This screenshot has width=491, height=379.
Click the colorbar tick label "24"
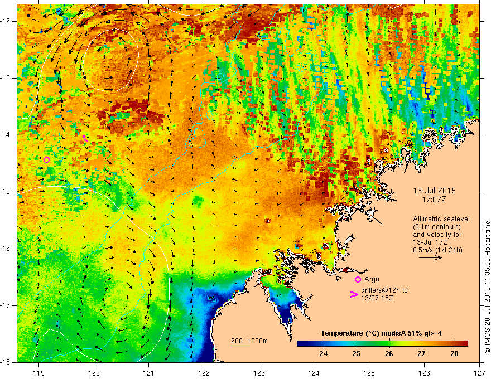click(324, 354)
